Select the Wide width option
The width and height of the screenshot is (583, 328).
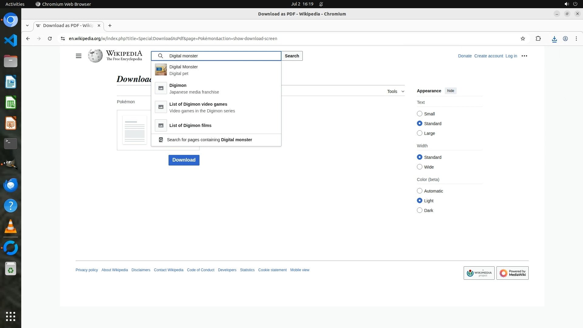point(420,167)
